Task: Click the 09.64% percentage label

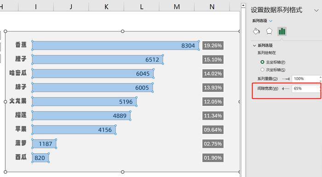Action: (213, 130)
